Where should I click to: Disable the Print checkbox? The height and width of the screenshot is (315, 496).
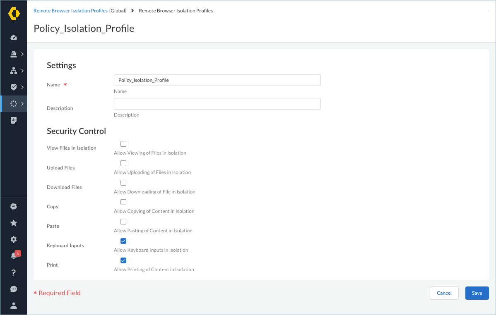tap(123, 260)
